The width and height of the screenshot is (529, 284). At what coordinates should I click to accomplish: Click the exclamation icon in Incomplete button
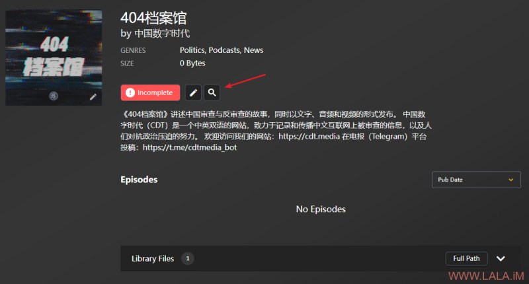coord(130,92)
